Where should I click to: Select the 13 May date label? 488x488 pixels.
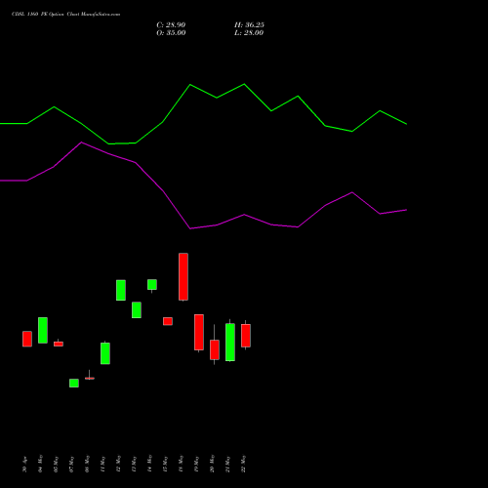coord(134,465)
